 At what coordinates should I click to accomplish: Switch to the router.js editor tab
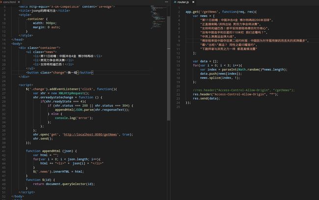pos(183,2)
